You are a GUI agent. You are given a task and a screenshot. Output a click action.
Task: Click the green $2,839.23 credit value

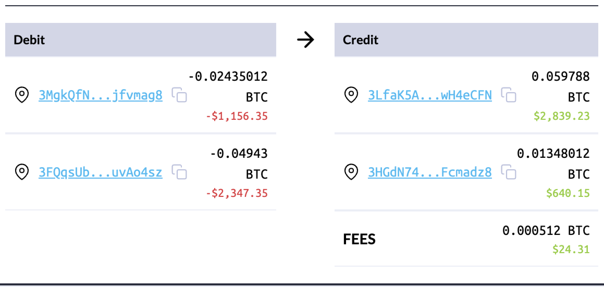561,116
